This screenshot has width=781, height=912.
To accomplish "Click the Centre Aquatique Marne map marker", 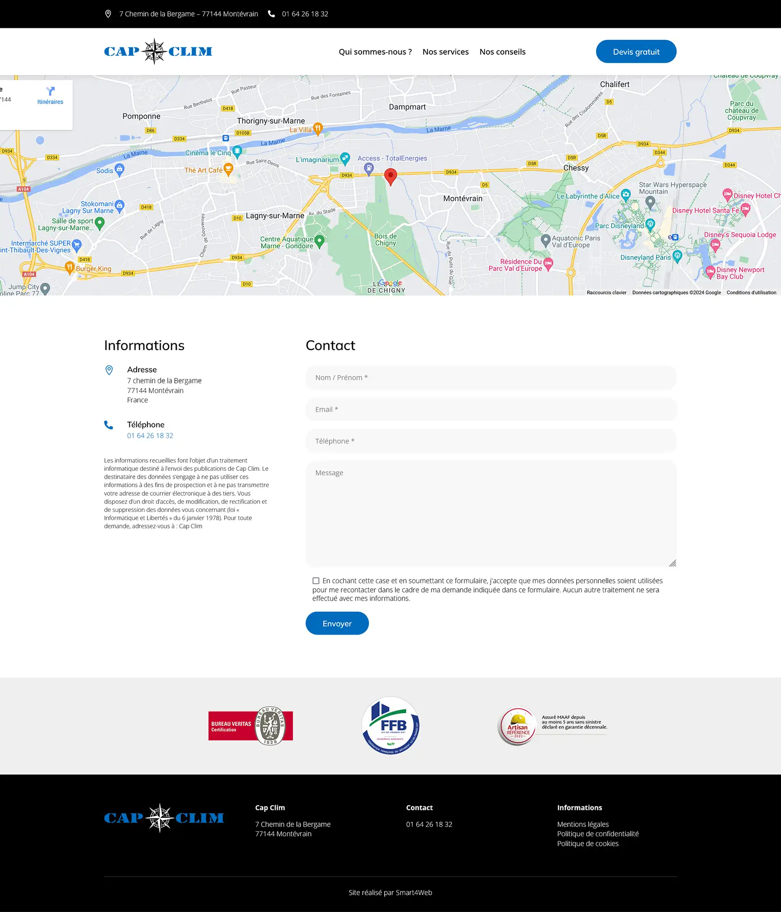I will (x=320, y=241).
